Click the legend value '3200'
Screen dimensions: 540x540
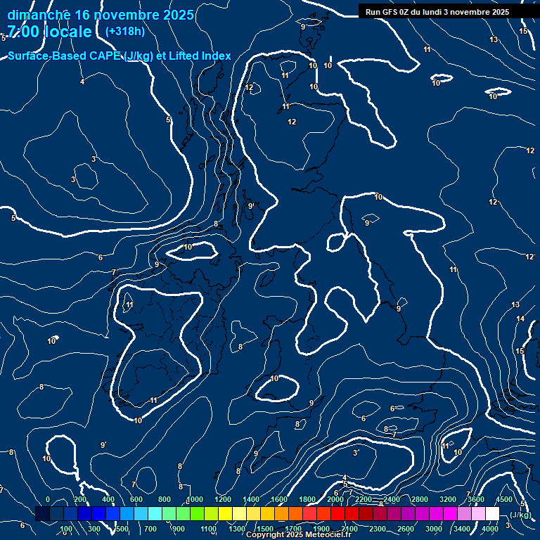pos(448,499)
